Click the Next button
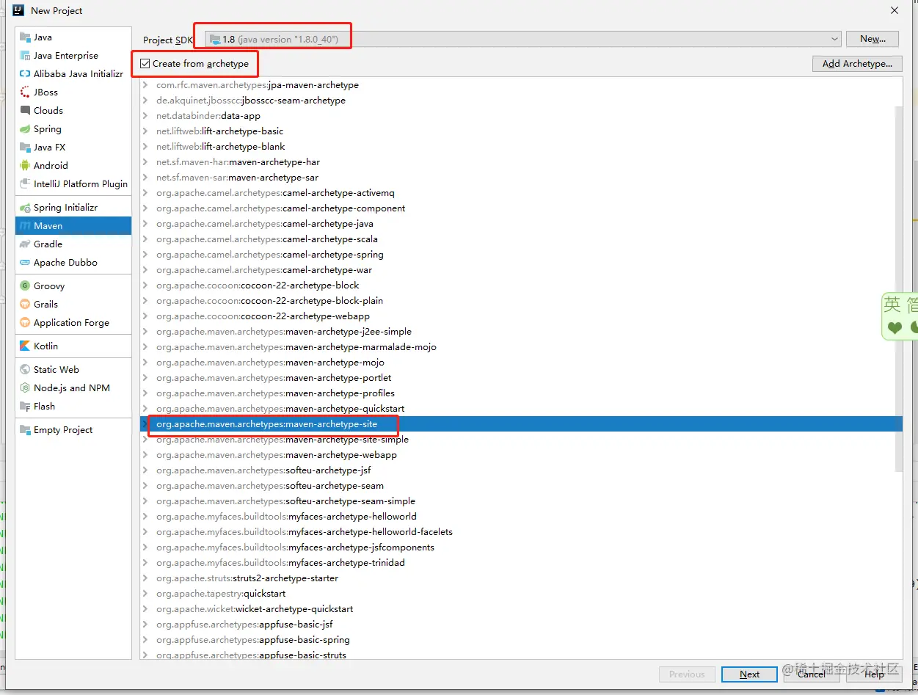918x695 pixels. 749,674
